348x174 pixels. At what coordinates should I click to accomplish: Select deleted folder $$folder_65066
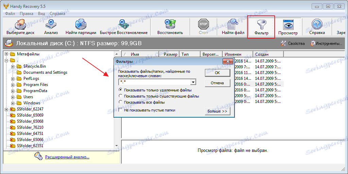click(30, 140)
